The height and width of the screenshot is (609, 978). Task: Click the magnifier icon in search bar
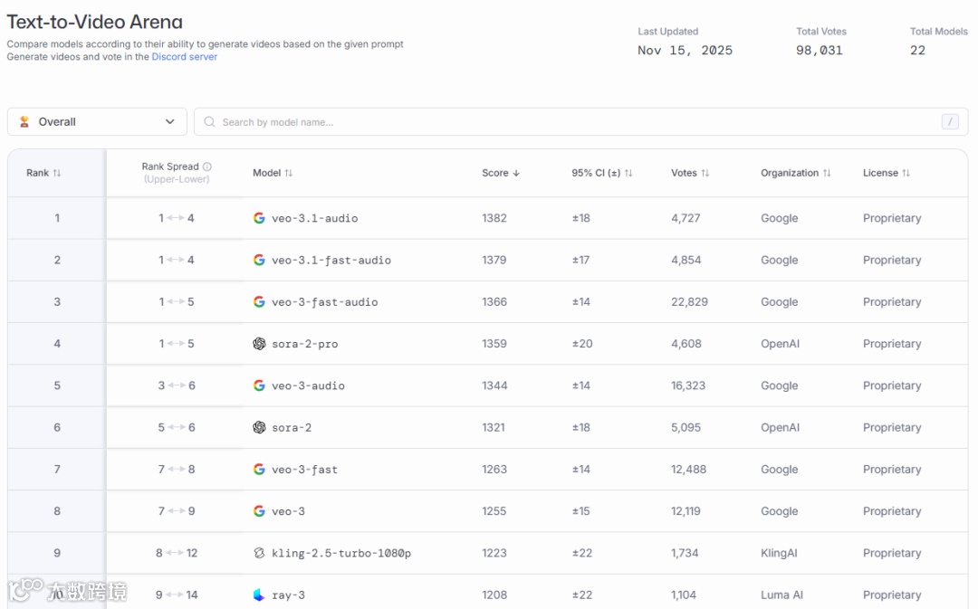(x=210, y=122)
